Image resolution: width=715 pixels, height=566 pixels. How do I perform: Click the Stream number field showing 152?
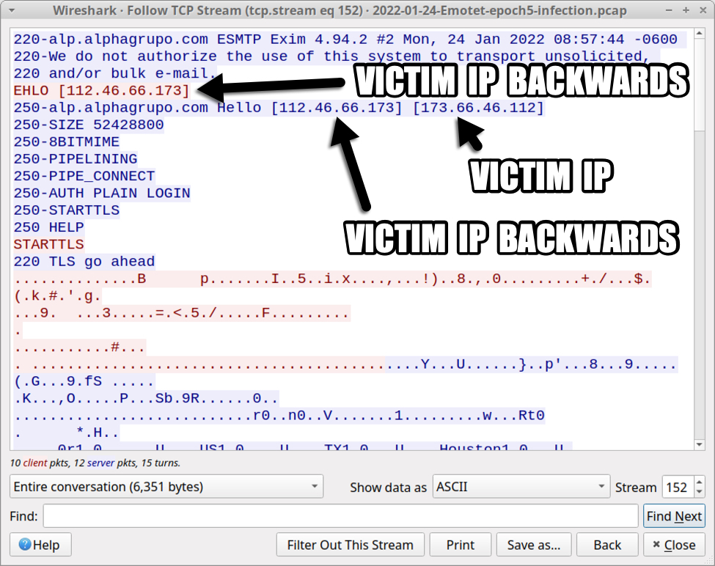point(677,487)
